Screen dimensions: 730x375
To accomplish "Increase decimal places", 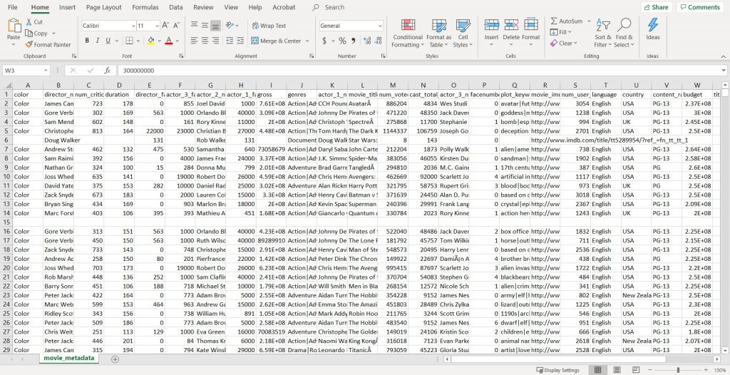I will (x=367, y=41).
